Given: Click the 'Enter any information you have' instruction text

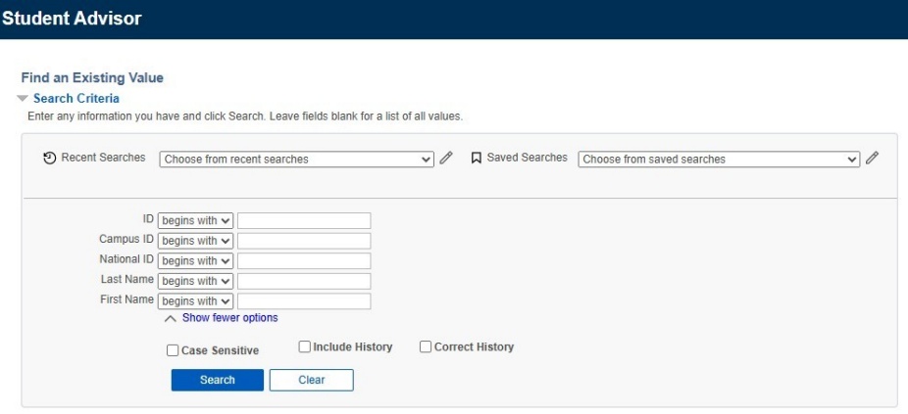Looking at the screenshot, I should click(245, 116).
